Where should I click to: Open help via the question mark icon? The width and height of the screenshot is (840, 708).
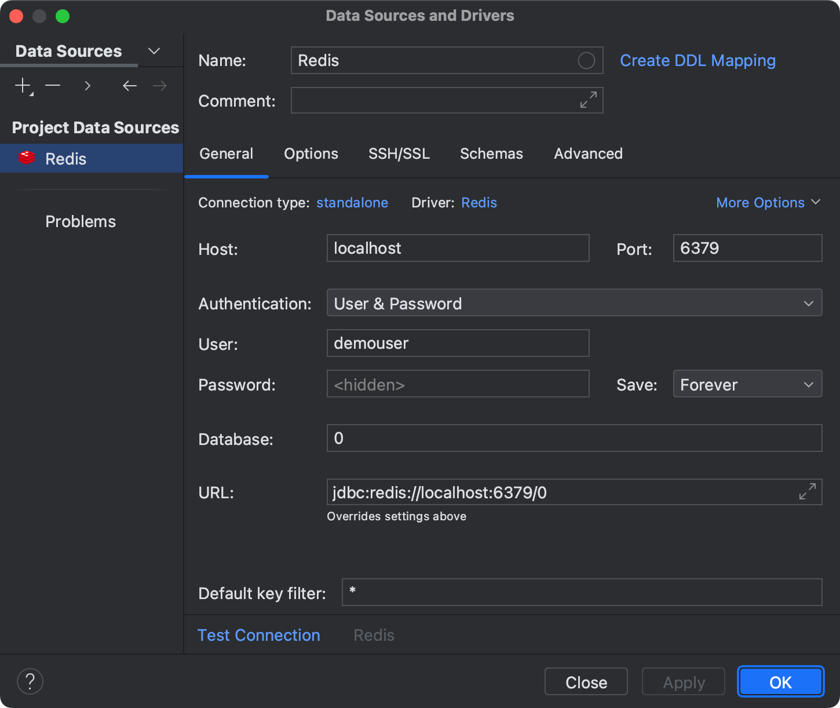click(x=30, y=681)
